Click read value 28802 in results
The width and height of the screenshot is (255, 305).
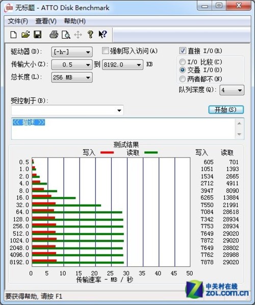(x=231, y=248)
